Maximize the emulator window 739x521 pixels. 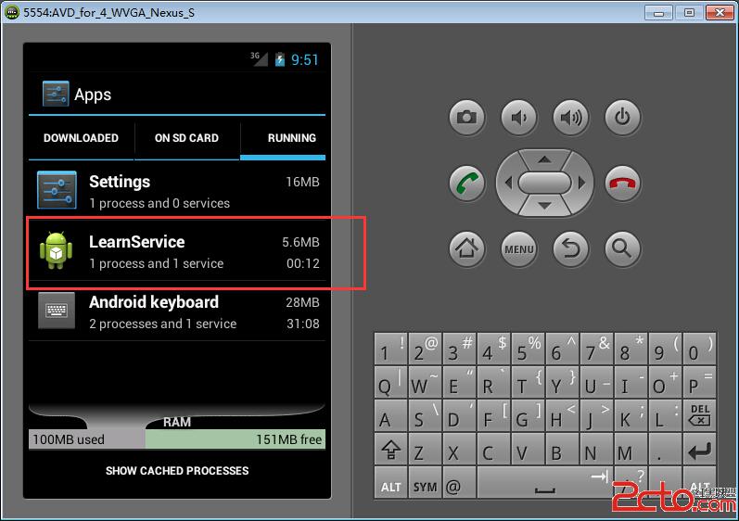coord(689,12)
